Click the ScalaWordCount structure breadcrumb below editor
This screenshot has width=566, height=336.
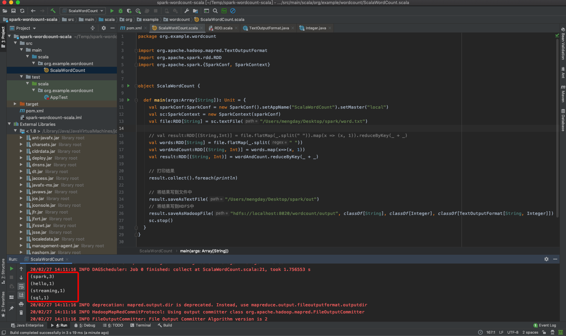(x=156, y=251)
